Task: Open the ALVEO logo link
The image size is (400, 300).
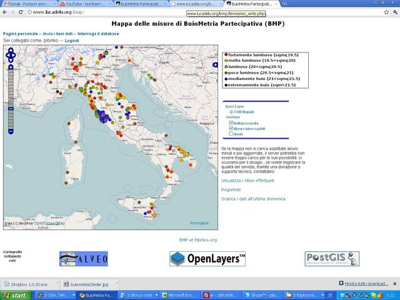Action: [x=84, y=259]
